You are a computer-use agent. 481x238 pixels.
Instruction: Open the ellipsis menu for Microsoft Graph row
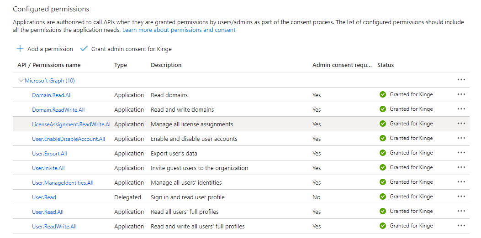coord(461,80)
